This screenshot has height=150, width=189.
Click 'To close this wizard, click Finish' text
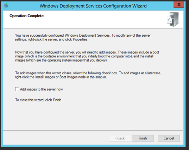(39, 100)
